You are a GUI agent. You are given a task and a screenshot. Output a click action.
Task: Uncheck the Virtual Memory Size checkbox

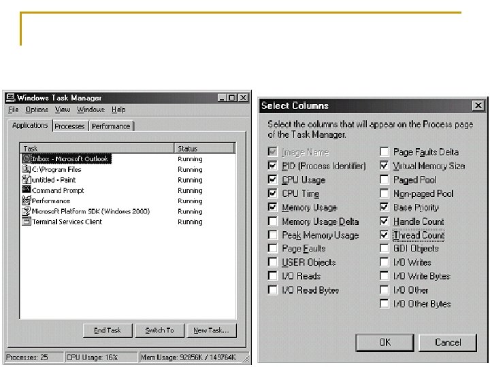[385, 165]
